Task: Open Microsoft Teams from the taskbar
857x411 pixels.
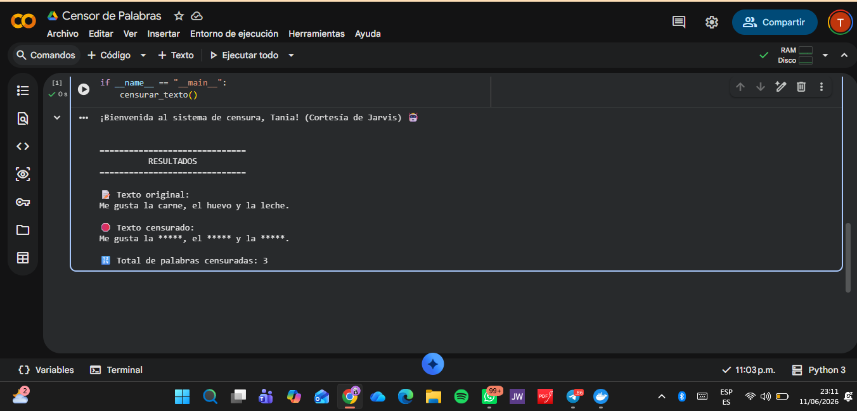Action: coord(266,396)
